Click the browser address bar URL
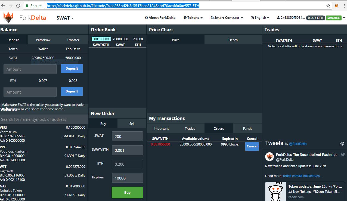347x201 pixels. (123, 6)
